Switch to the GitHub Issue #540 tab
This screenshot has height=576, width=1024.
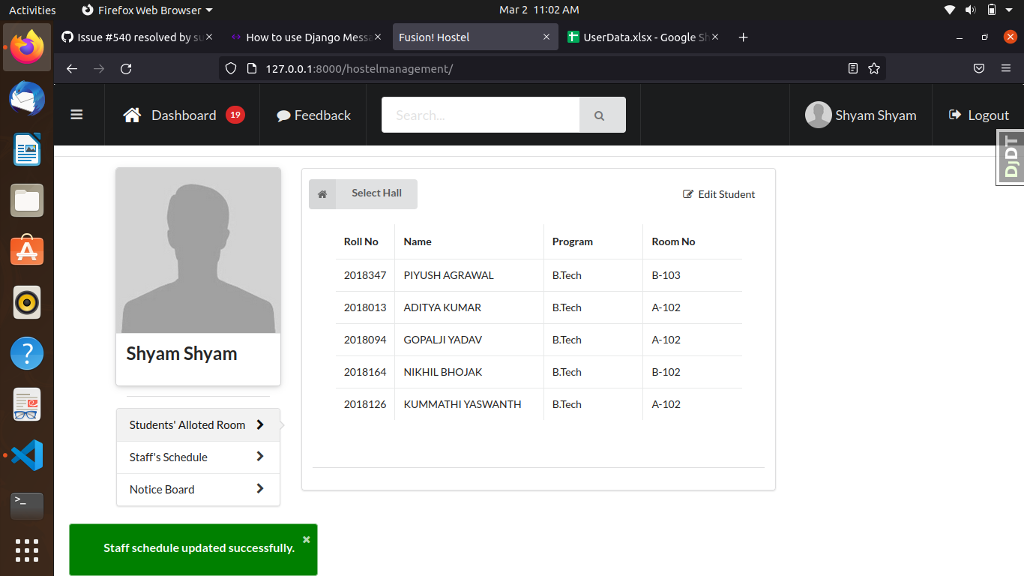[136, 37]
